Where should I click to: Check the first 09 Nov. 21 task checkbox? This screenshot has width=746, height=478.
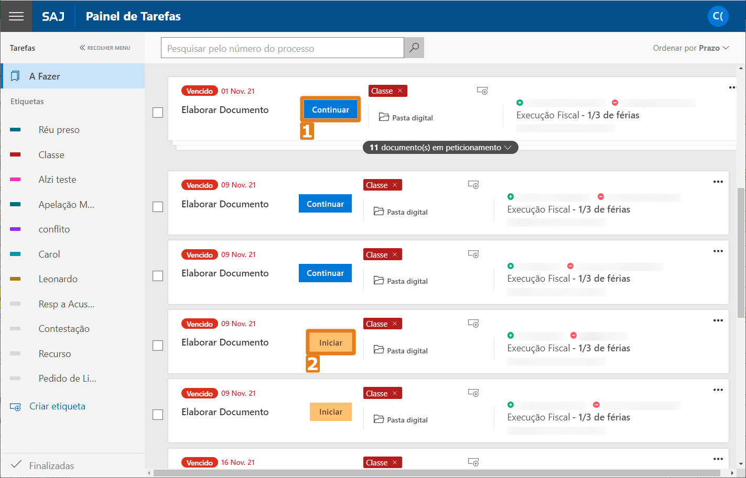click(158, 207)
